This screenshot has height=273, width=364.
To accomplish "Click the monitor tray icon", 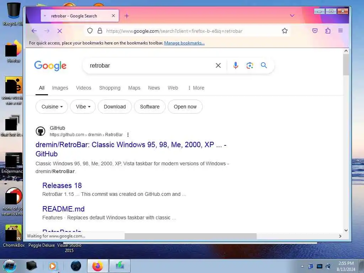I will click(320, 266).
